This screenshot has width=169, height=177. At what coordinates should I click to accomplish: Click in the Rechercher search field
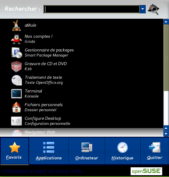coord(91,9)
